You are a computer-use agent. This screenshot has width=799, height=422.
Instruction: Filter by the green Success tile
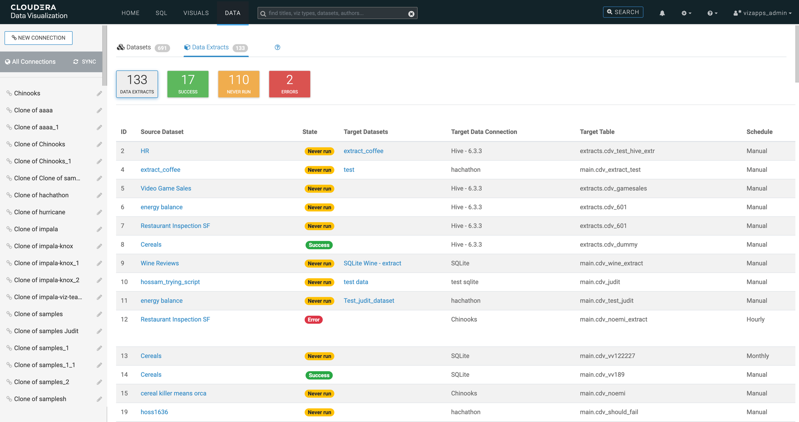click(x=188, y=84)
